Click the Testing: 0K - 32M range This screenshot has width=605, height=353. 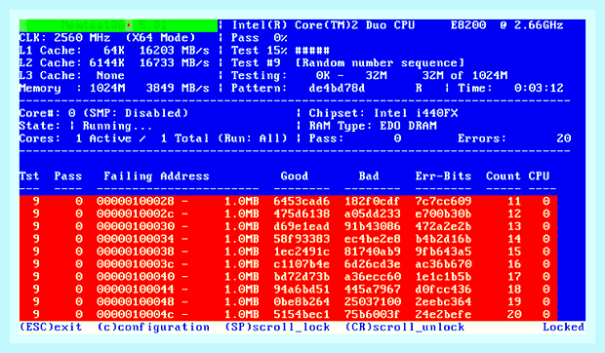(309, 75)
